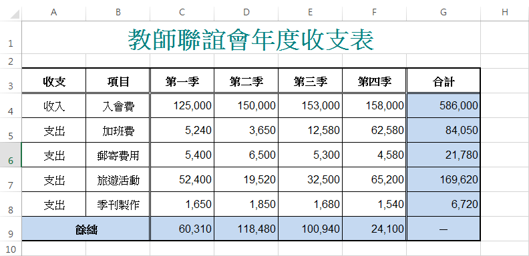Select column F header
529x256 pixels.
click(x=375, y=12)
